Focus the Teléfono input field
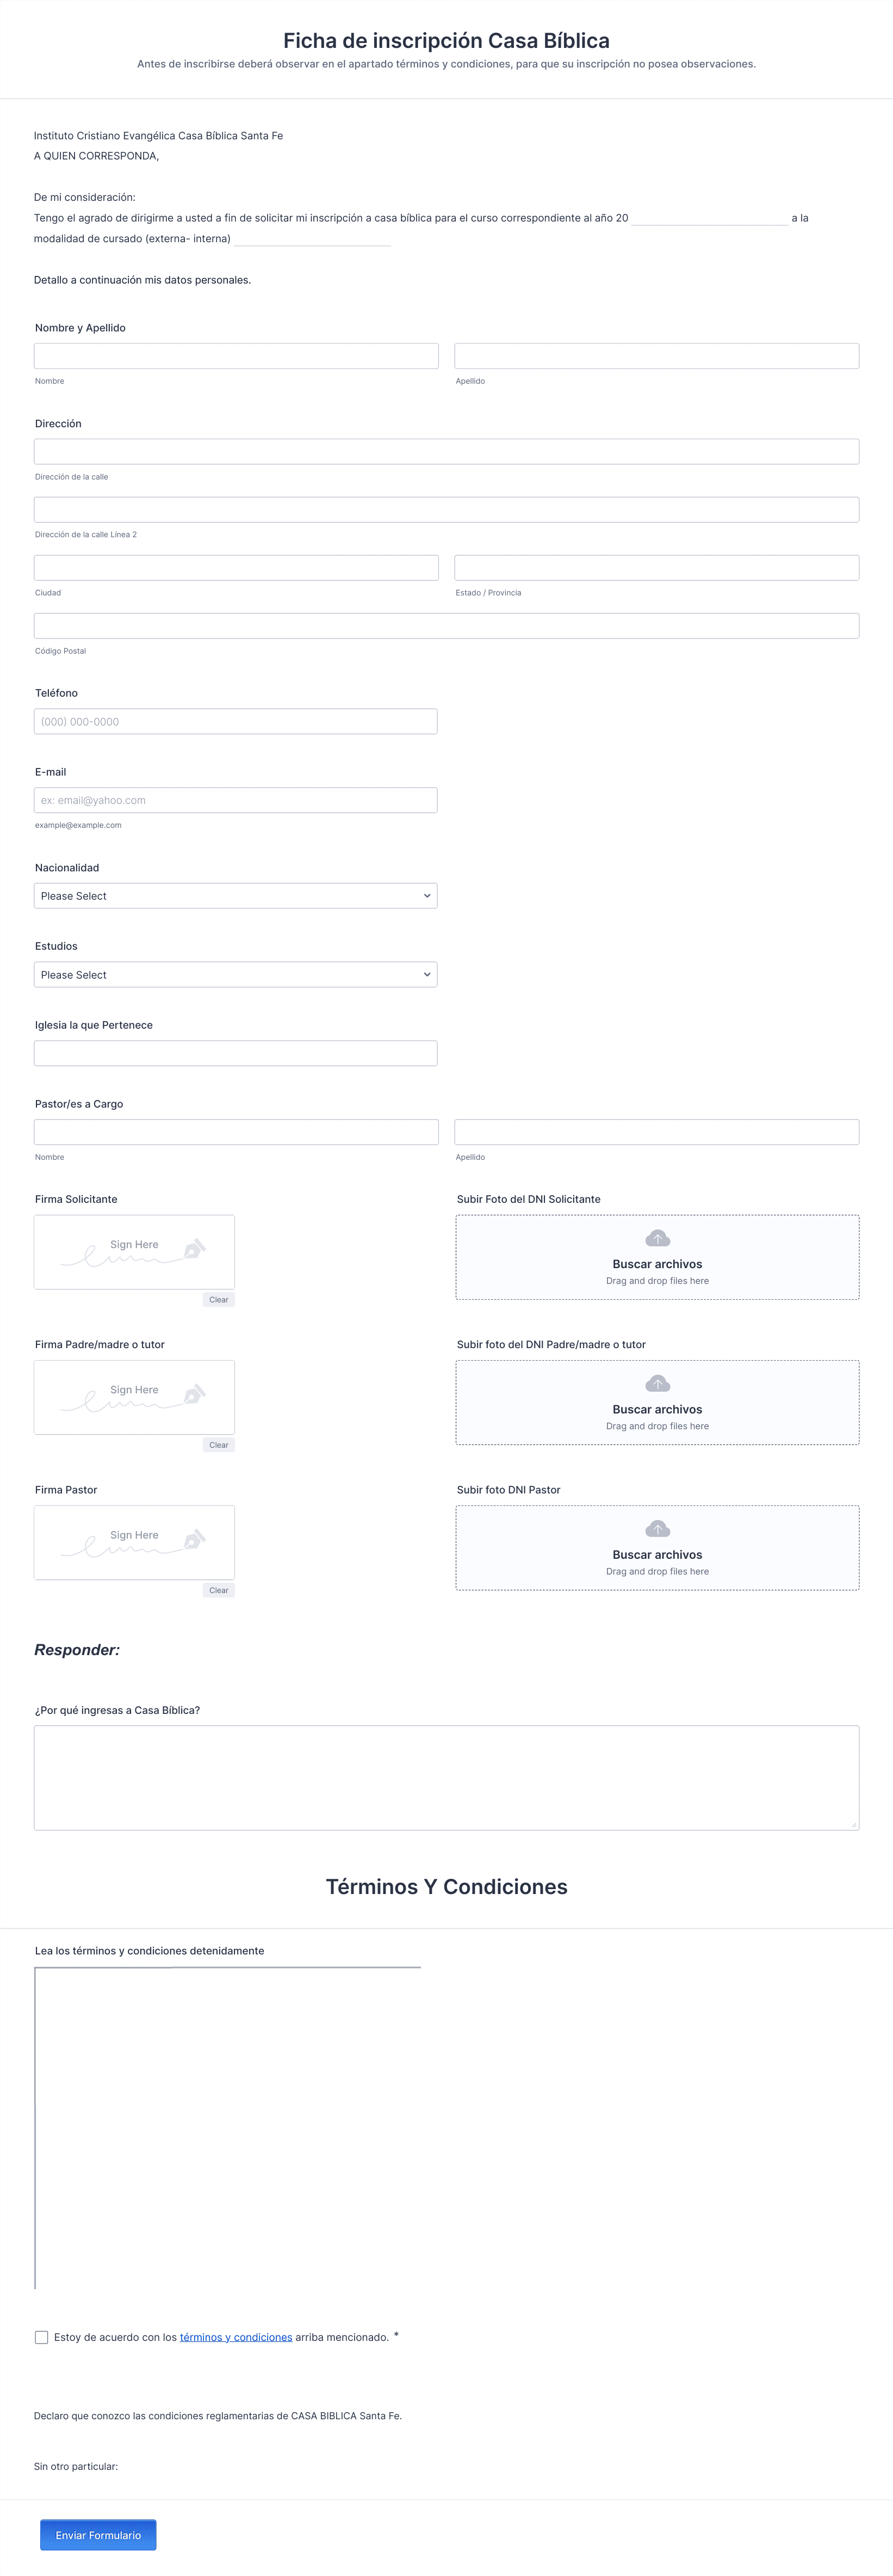The height and width of the screenshot is (2576, 893). coord(235,721)
